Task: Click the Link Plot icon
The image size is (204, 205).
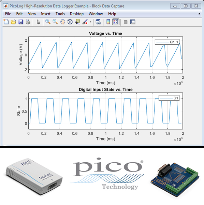Action: [98, 22]
